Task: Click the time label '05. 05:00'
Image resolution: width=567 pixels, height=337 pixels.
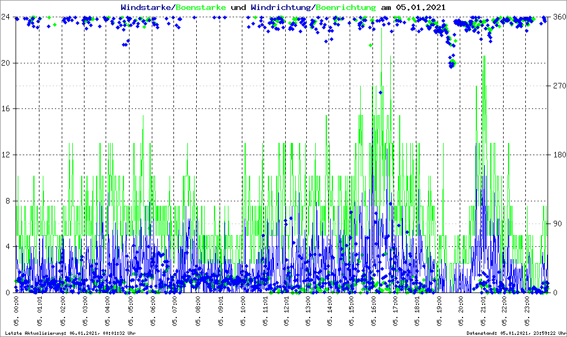Action: pos(131,311)
